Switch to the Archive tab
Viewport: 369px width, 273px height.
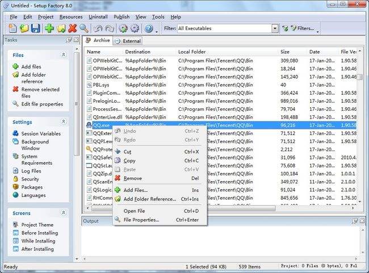(98, 40)
